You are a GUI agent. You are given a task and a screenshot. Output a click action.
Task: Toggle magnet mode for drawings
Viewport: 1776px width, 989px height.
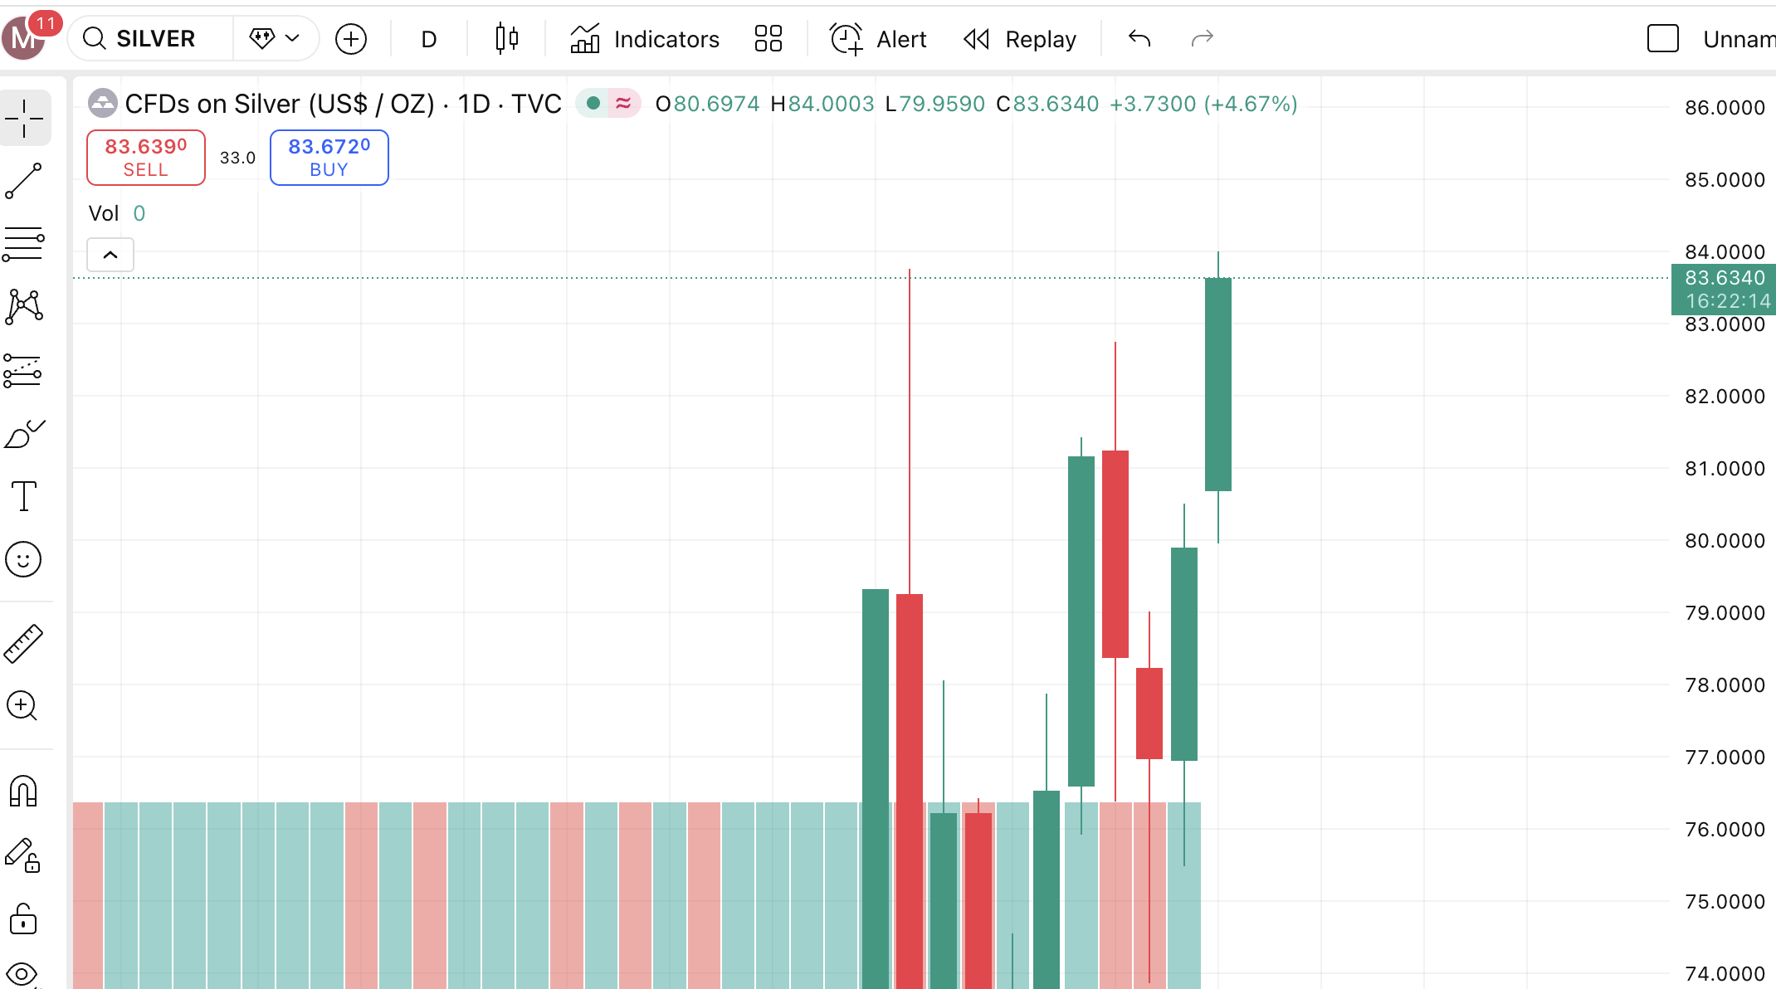[24, 792]
